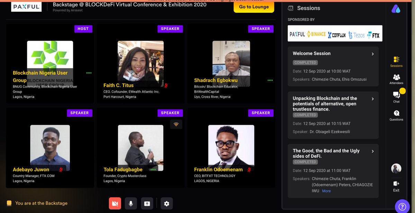The width and height of the screenshot is (415, 213).
Task: Click the Backstage conference title text
Action: 130,5
